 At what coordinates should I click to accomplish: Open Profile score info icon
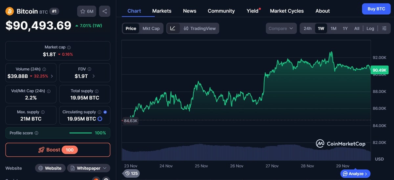pyautogui.click(x=36, y=133)
